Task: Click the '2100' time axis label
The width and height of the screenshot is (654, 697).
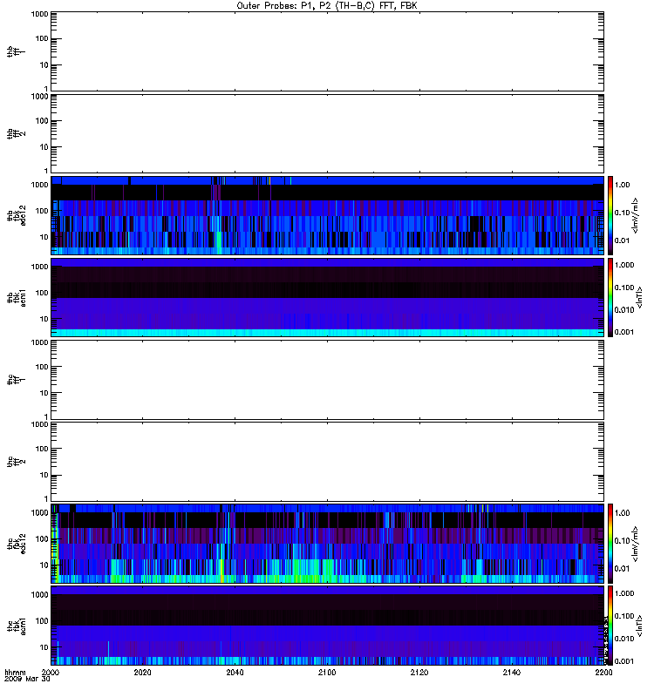Action: tap(327, 672)
